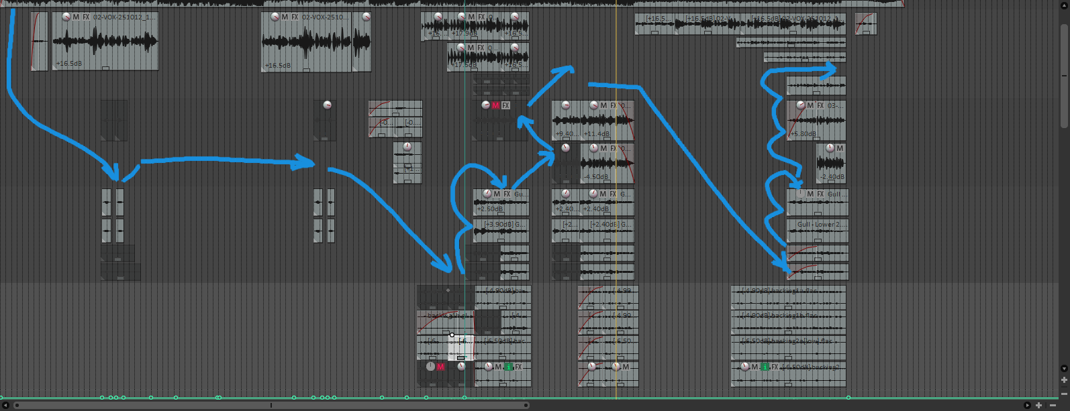Click horizontal scrollbar left arrow
Image resolution: width=1070 pixels, height=411 pixels.
tap(6, 405)
